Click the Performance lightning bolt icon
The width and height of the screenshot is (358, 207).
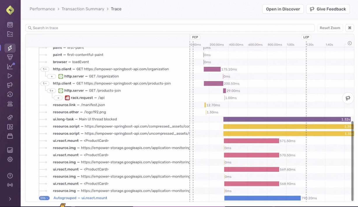pyautogui.click(x=10, y=48)
